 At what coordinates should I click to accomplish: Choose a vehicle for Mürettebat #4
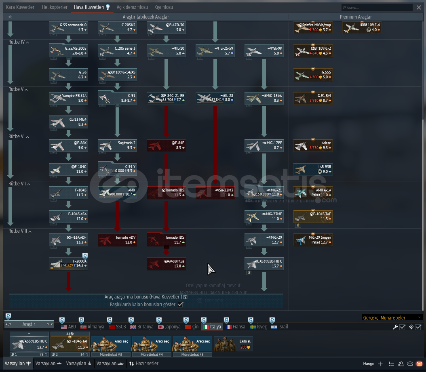[152, 344]
